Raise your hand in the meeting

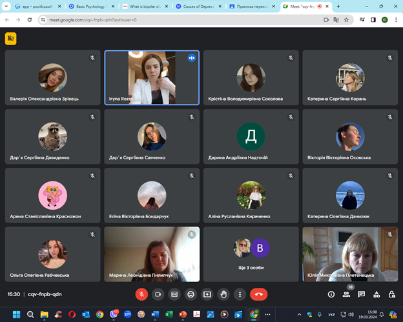point(223,294)
